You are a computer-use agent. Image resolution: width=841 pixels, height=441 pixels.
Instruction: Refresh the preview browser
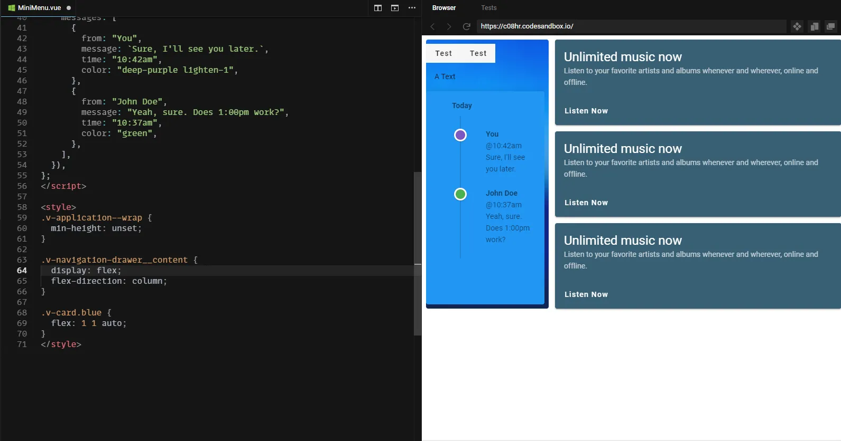point(466,26)
